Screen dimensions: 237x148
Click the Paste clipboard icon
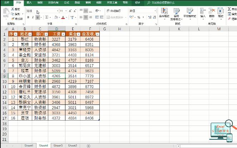pyautogui.click(x=6, y=11)
